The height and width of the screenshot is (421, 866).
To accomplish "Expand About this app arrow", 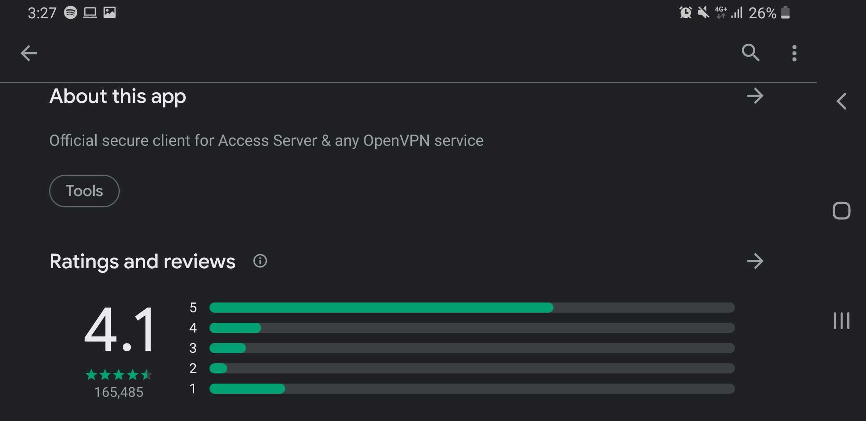I will [755, 96].
